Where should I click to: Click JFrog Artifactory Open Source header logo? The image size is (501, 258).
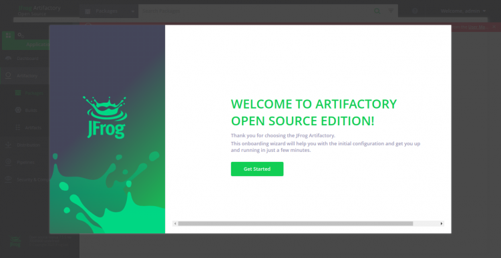[x=39, y=11]
